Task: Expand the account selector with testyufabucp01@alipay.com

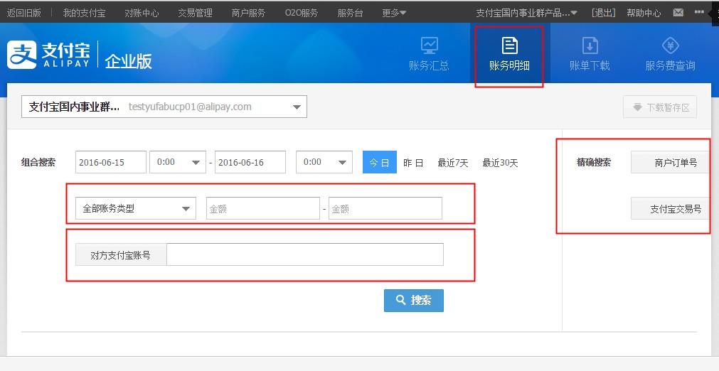Action: [164, 107]
